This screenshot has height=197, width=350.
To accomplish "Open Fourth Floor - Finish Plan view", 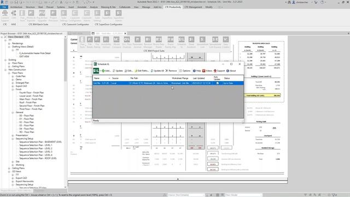I will pos(32,92).
